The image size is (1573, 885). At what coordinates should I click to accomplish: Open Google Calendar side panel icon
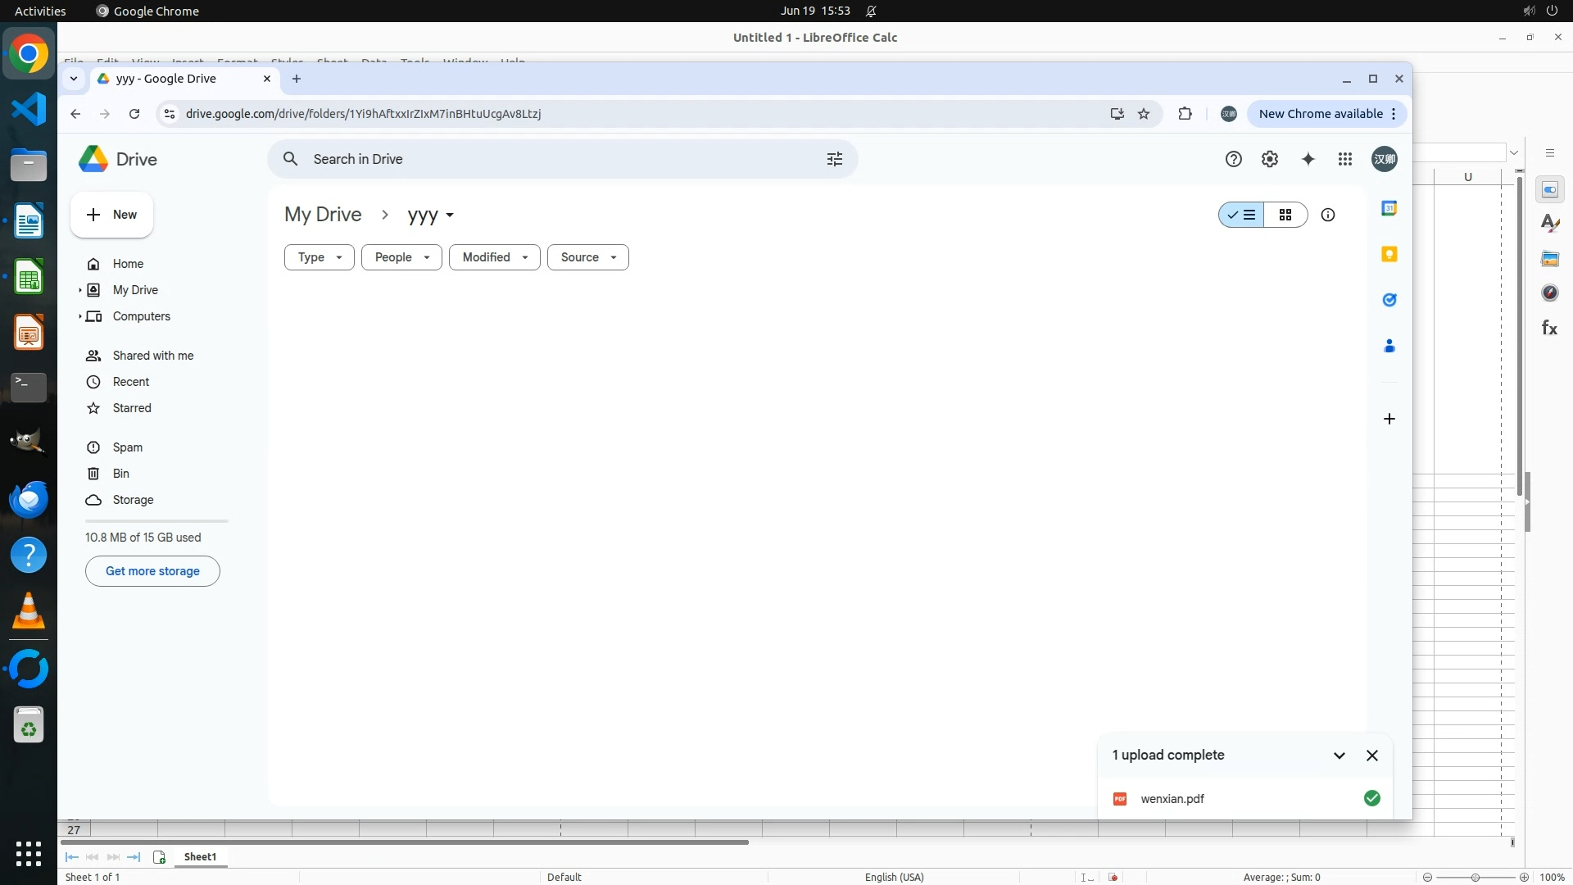tap(1389, 208)
